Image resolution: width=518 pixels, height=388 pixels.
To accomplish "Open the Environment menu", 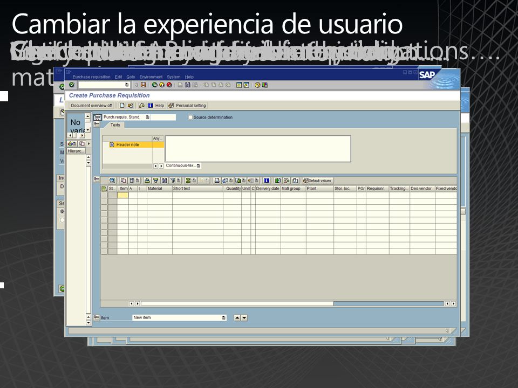I will click(x=151, y=77).
